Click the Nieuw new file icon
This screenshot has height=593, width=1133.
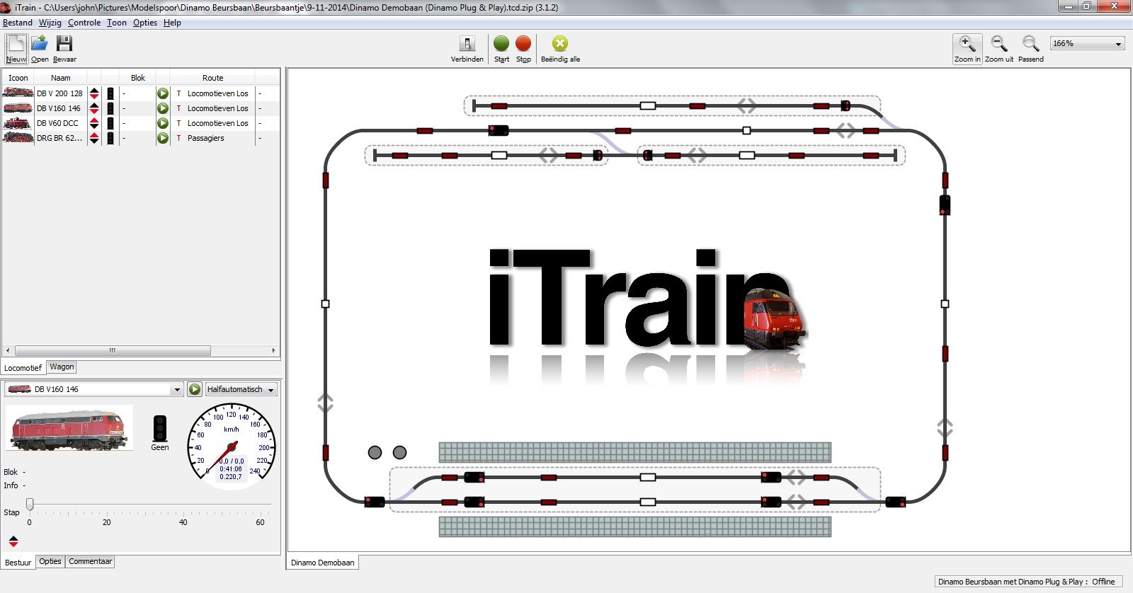(x=16, y=49)
